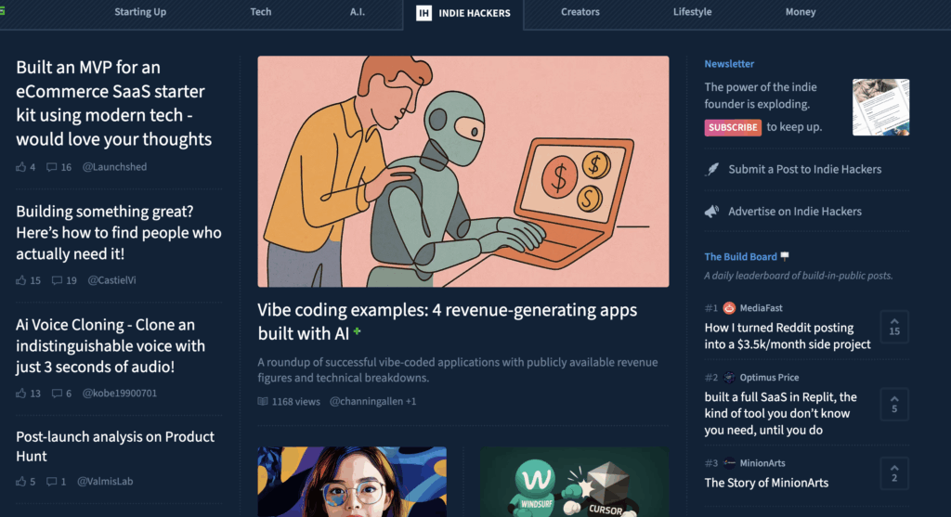This screenshot has height=517, width=951.
Task: Read the Ai Voice Cloning post
Action: pyautogui.click(x=111, y=345)
